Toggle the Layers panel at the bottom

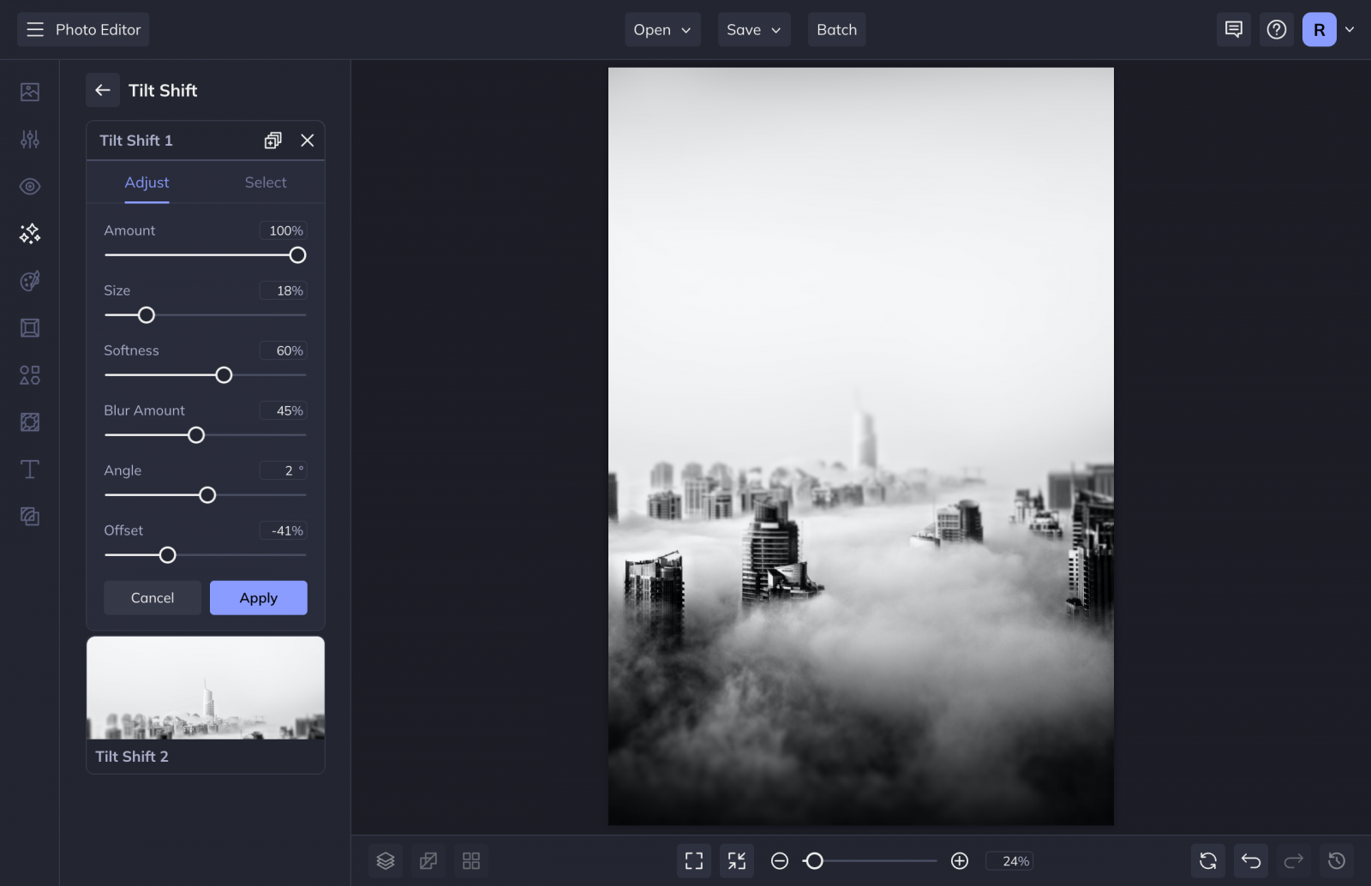coord(385,860)
